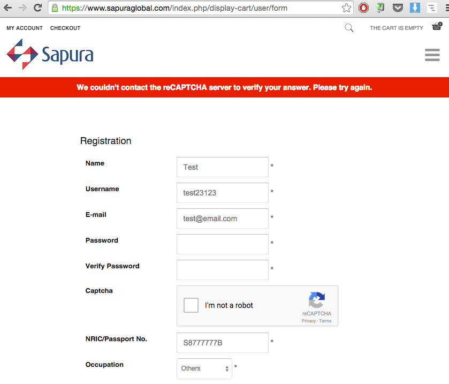
Task: Focus the NRIC/Passport No. field
Action: (x=223, y=343)
